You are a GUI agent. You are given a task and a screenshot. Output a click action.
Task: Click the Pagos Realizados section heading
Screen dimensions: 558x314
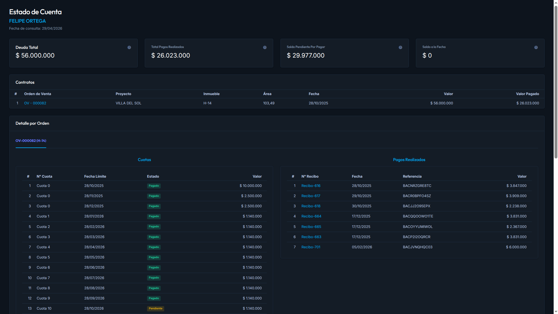(x=409, y=160)
